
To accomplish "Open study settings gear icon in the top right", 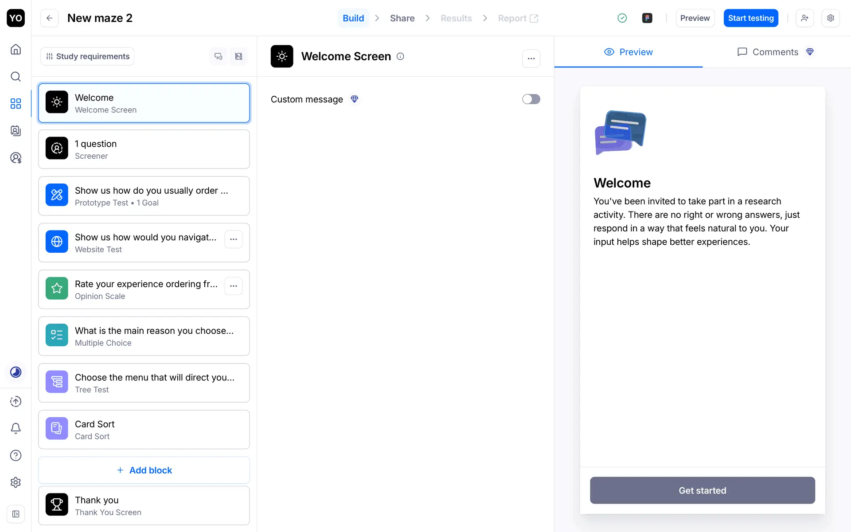I will tap(831, 18).
